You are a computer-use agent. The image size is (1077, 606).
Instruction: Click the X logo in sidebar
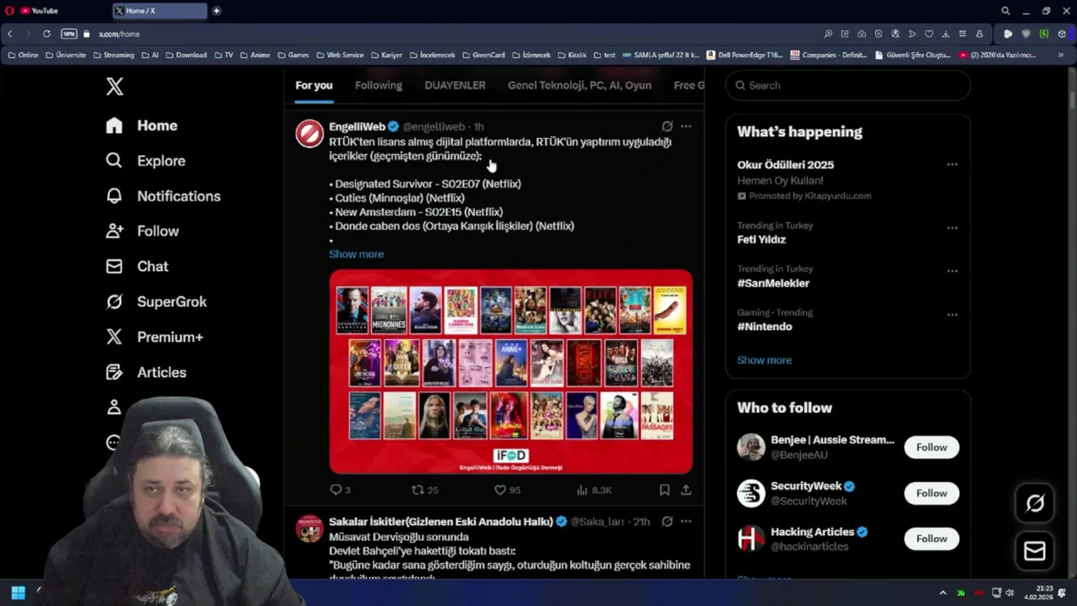pos(114,86)
